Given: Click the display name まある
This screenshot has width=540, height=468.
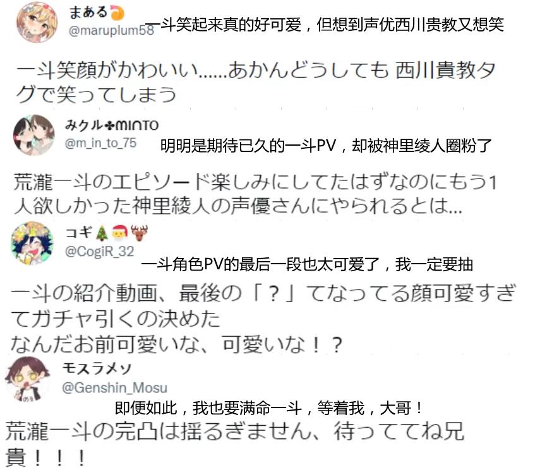Looking at the screenshot, I should tap(88, 12).
